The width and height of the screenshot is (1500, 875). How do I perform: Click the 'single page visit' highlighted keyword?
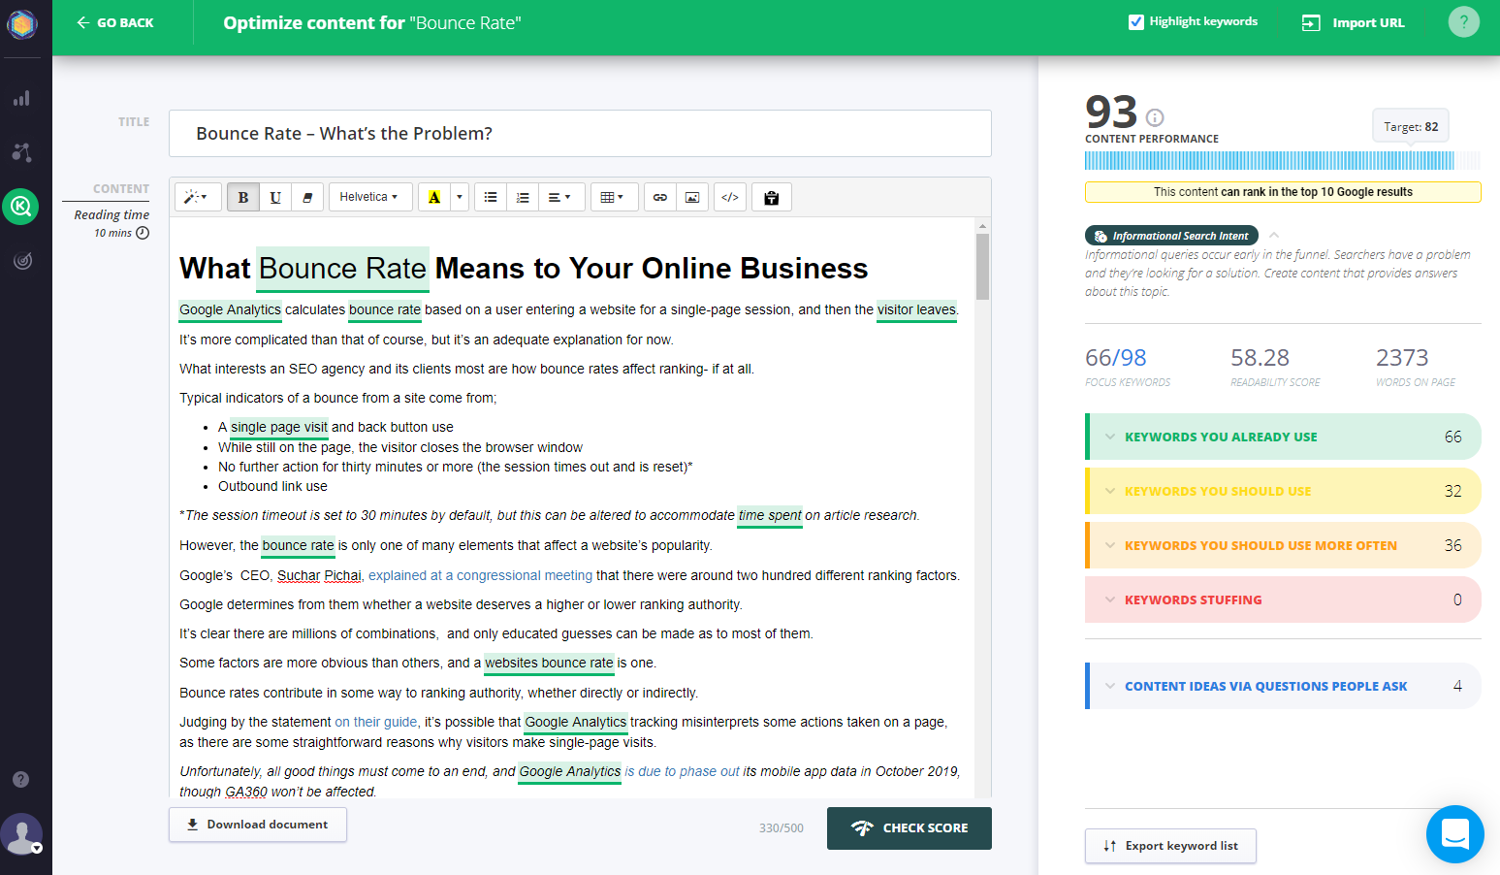click(279, 427)
